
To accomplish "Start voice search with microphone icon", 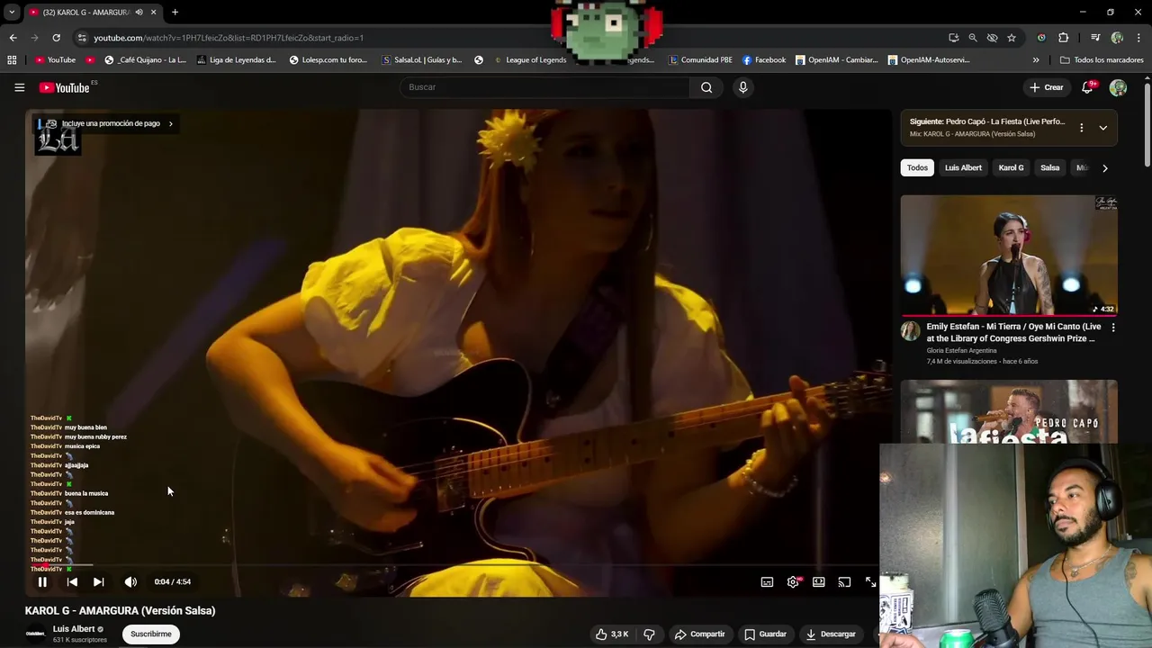I will pyautogui.click(x=742, y=87).
